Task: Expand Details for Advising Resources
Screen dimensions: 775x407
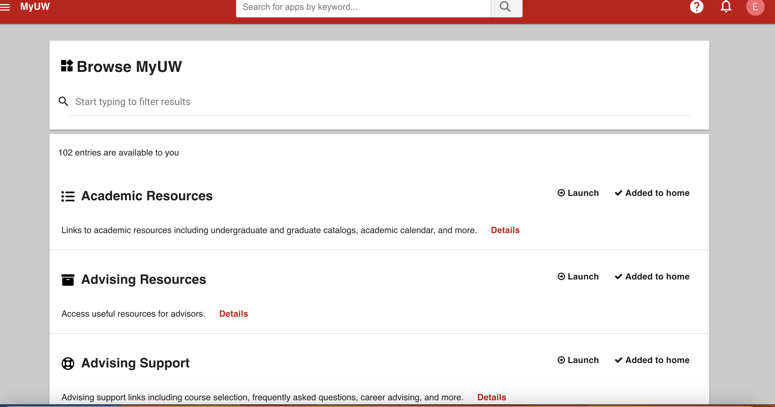Action: pos(233,314)
